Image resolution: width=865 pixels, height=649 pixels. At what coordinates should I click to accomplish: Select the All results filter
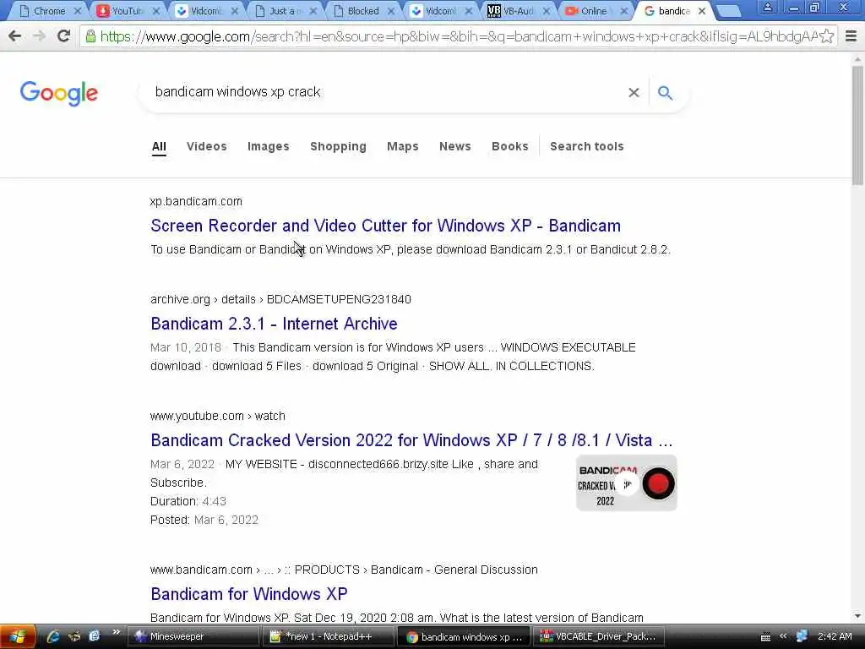point(159,146)
